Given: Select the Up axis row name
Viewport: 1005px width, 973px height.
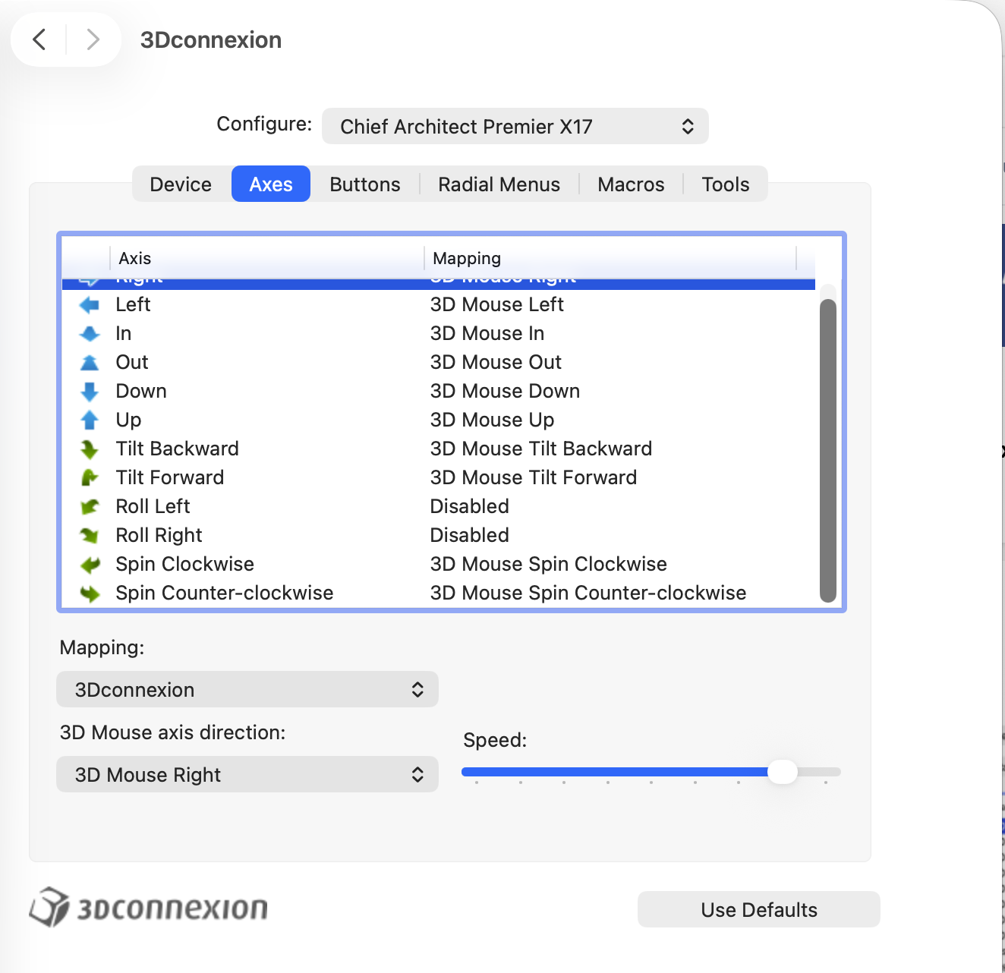Looking at the screenshot, I should [x=129, y=420].
